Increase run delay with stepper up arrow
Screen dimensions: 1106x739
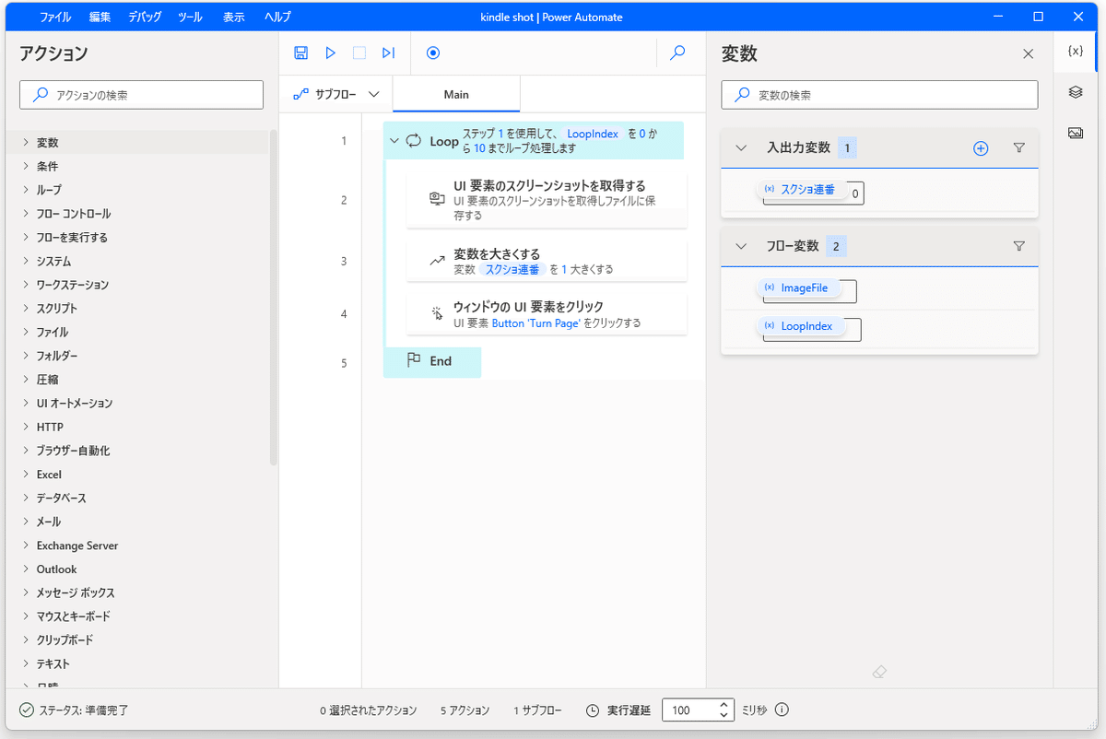(724, 705)
